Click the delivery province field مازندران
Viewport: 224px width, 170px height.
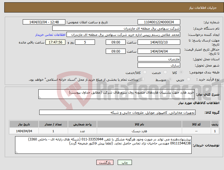[159, 59]
